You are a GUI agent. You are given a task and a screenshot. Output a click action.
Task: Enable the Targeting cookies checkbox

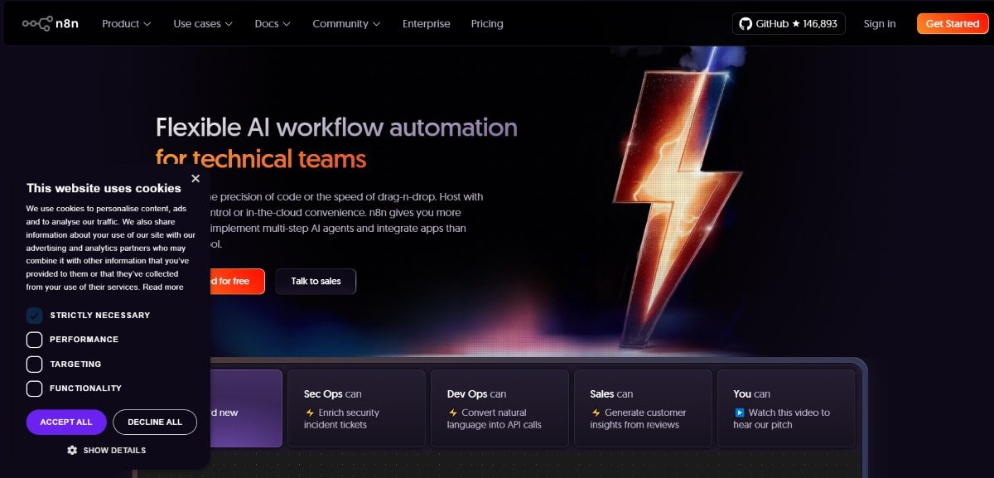34,364
